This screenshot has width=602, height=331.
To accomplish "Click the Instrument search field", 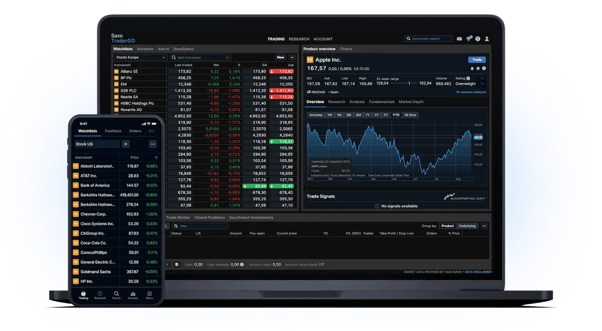I will click(x=429, y=39).
